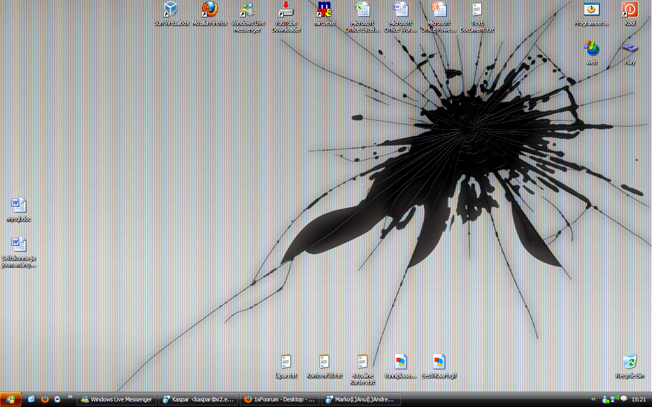Click the Microsoft Office PowerPoint shortcut

coord(439,10)
